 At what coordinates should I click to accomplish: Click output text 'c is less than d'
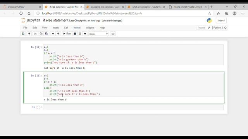(x=55, y=100)
